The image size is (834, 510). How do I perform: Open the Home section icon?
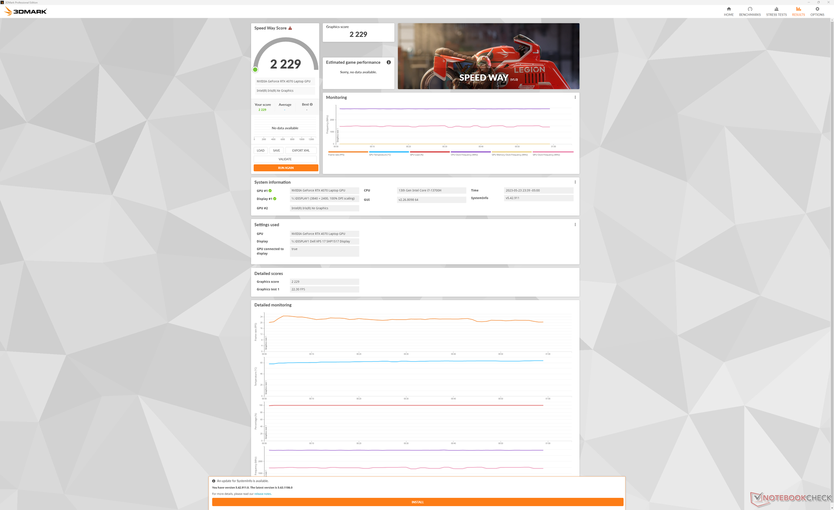pyautogui.click(x=728, y=9)
